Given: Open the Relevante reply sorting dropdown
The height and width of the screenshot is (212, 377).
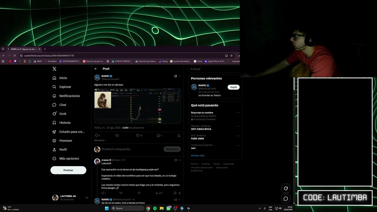Looking at the screenshot, I should click(100, 140).
